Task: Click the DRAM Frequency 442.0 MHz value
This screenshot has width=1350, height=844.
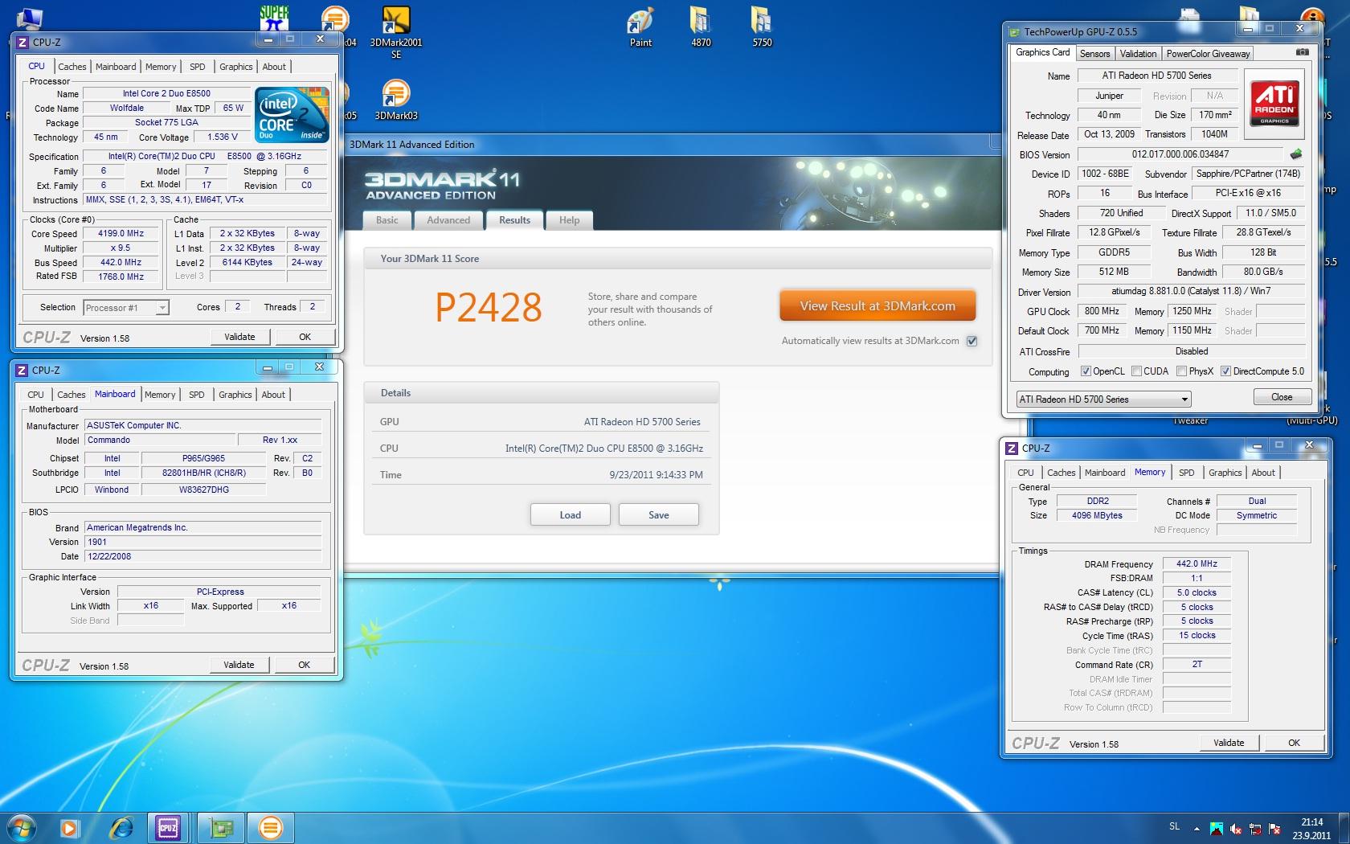Action: 1197,563
